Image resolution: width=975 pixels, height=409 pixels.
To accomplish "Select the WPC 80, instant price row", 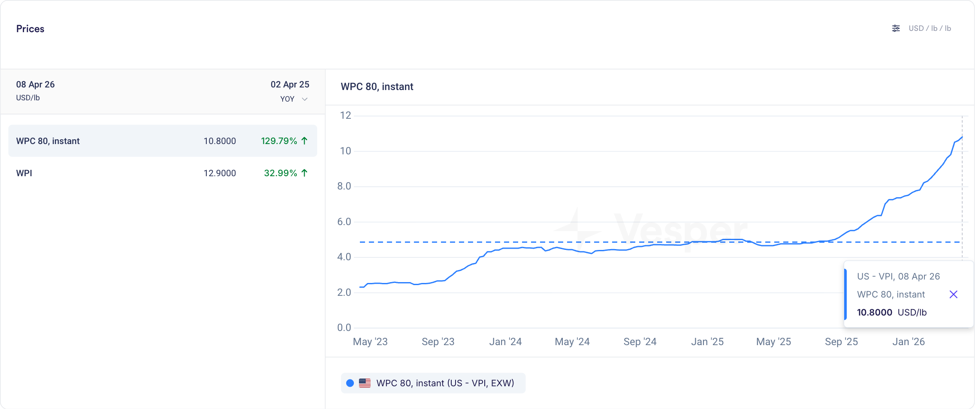I will 163,141.
